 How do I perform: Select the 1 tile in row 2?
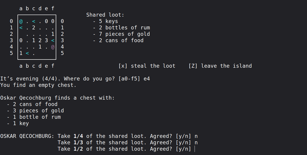[x=53, y=34]
